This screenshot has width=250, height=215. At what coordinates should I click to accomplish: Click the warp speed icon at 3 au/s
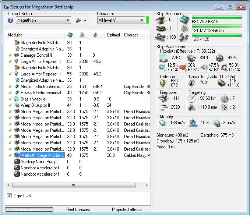pos(217,123)
